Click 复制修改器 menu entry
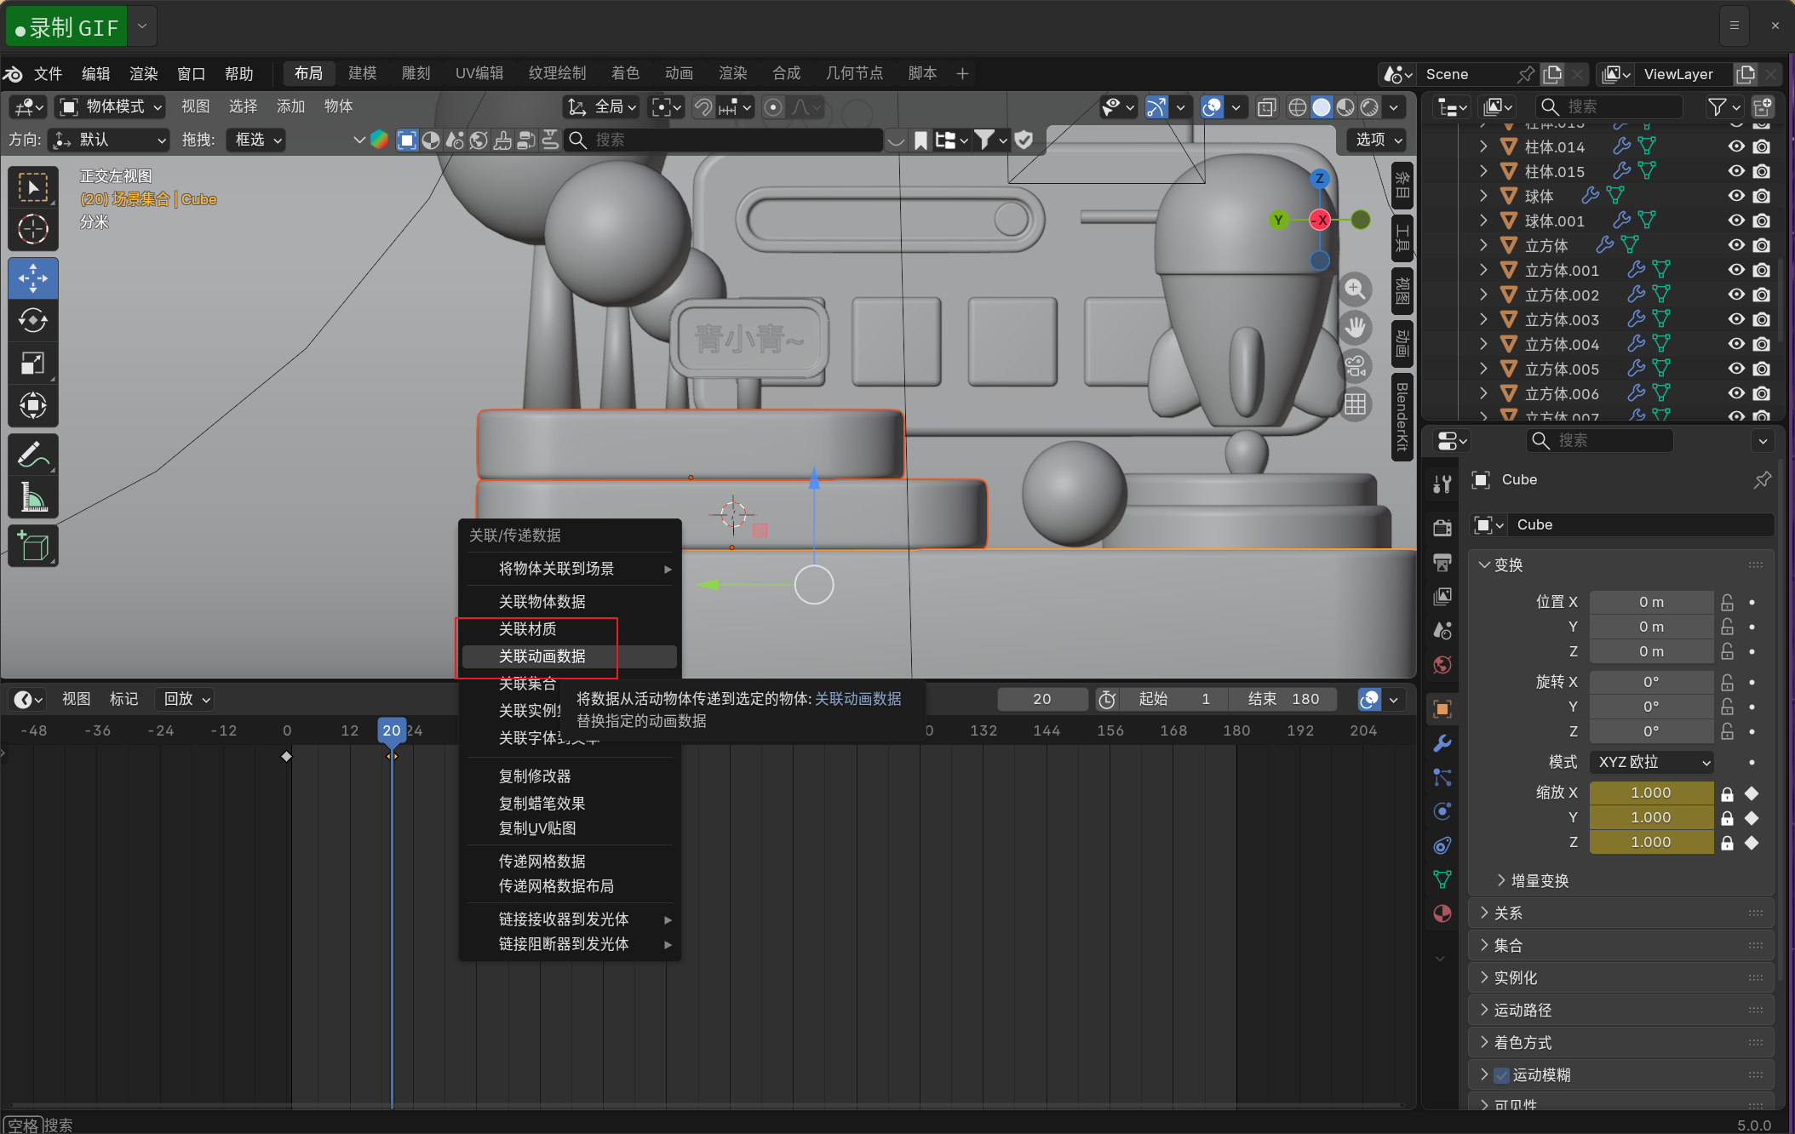 tap(535, 776)
